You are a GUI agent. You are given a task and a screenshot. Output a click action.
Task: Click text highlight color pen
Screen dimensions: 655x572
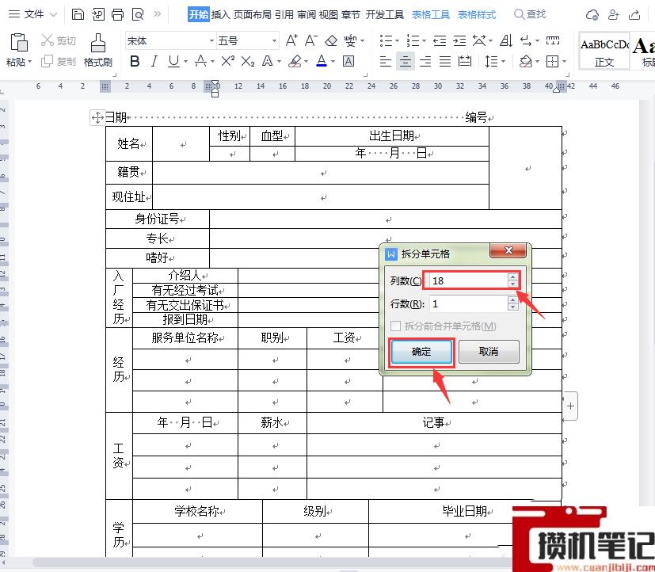pyautogui.click(x=295, y=62)
